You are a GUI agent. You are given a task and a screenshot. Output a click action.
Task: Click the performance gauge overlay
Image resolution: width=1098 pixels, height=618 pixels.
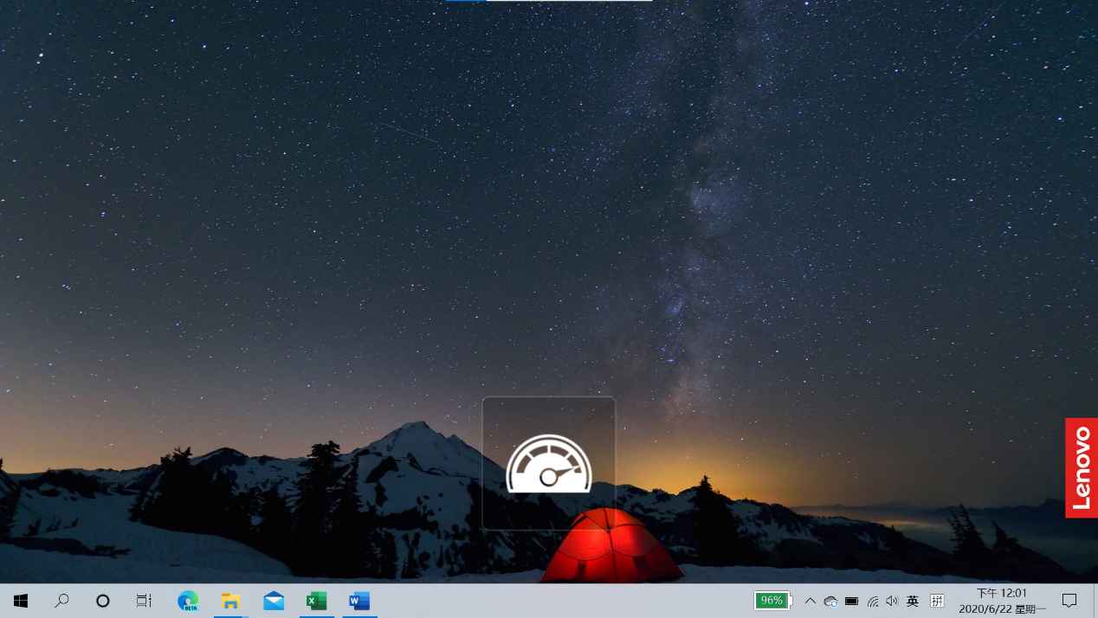tap(549, 463)
